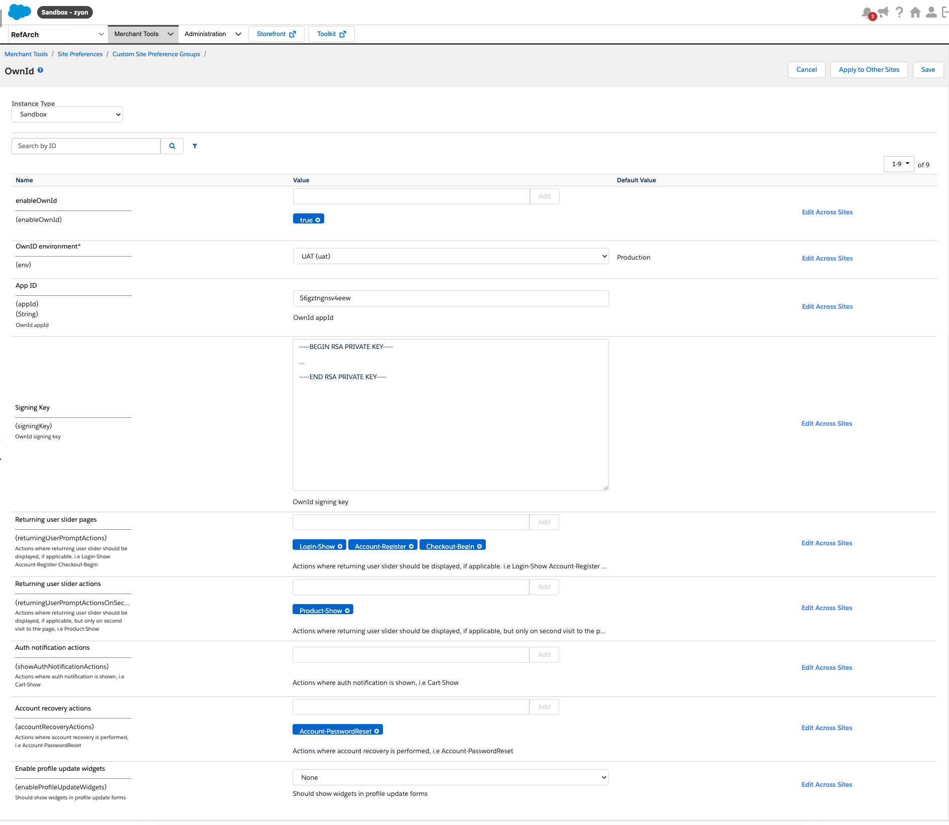Click the search magnifier button
This screenshot has width=949, height=825.
click(x=172, y=146)
